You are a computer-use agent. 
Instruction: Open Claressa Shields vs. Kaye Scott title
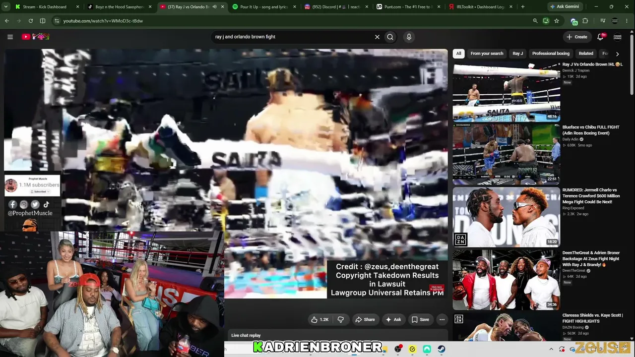coord(592,318)
